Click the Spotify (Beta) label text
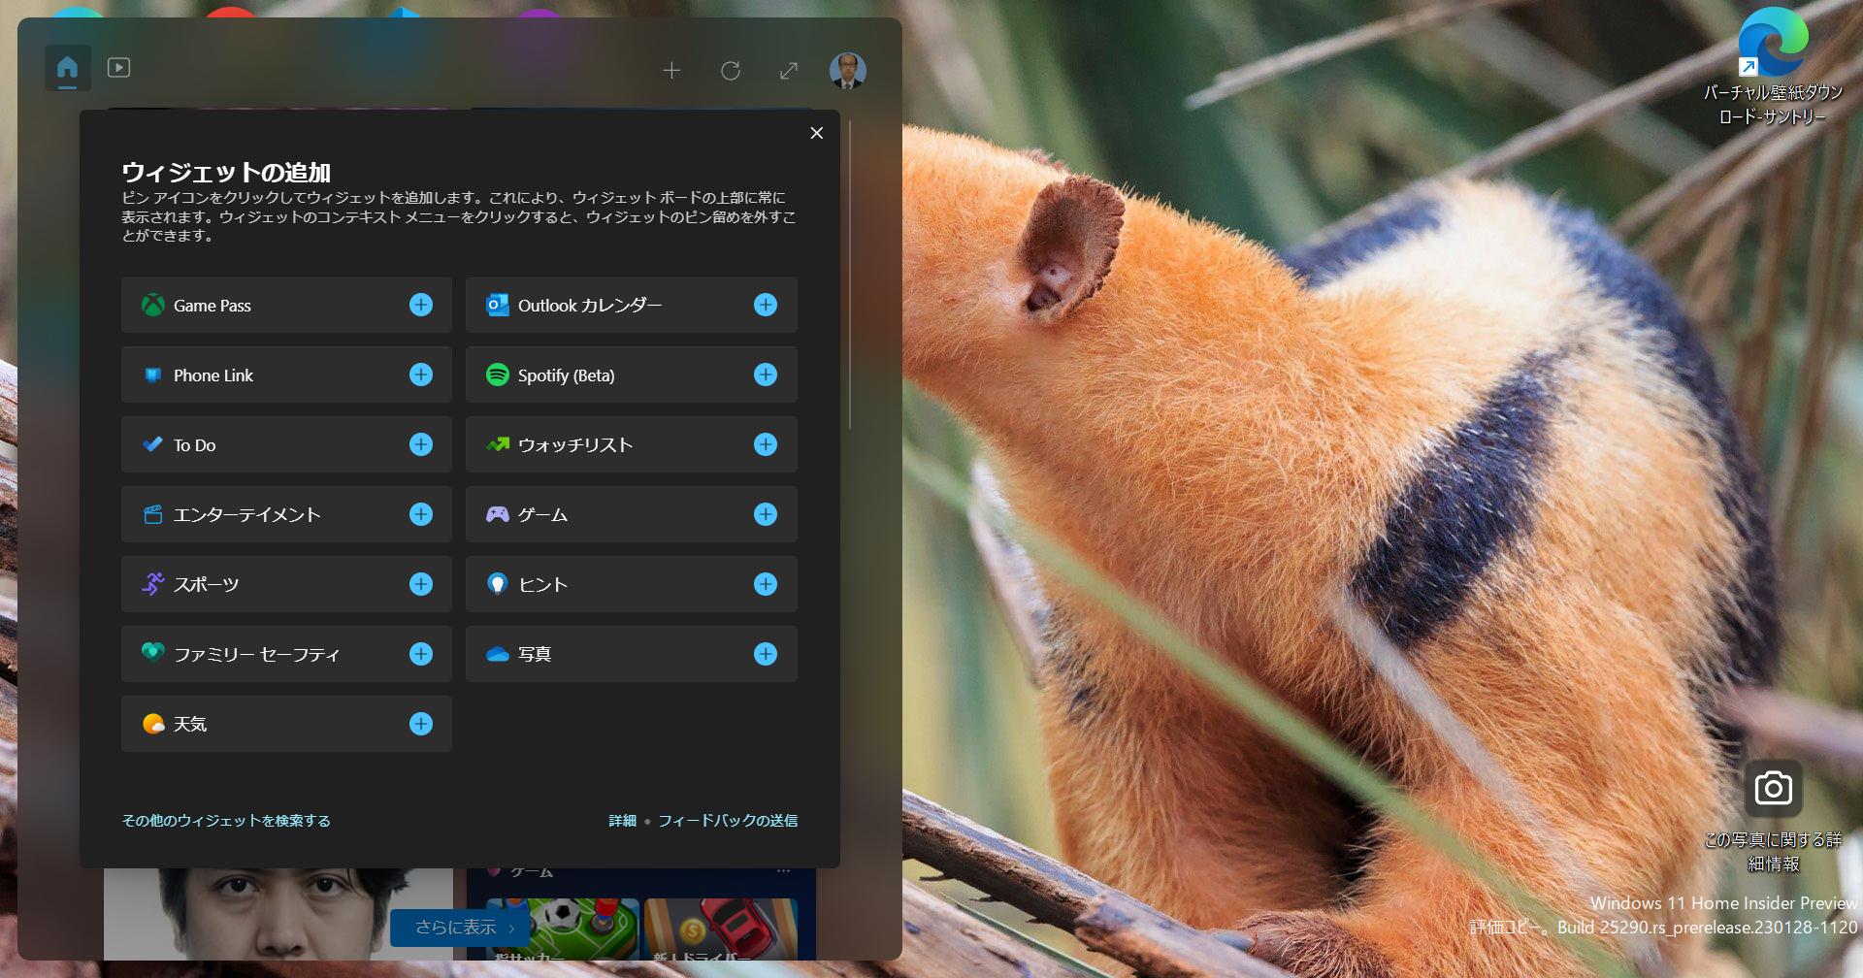 click(567, 375)
